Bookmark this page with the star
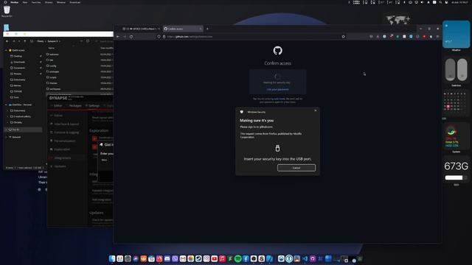 click(343, 37)
